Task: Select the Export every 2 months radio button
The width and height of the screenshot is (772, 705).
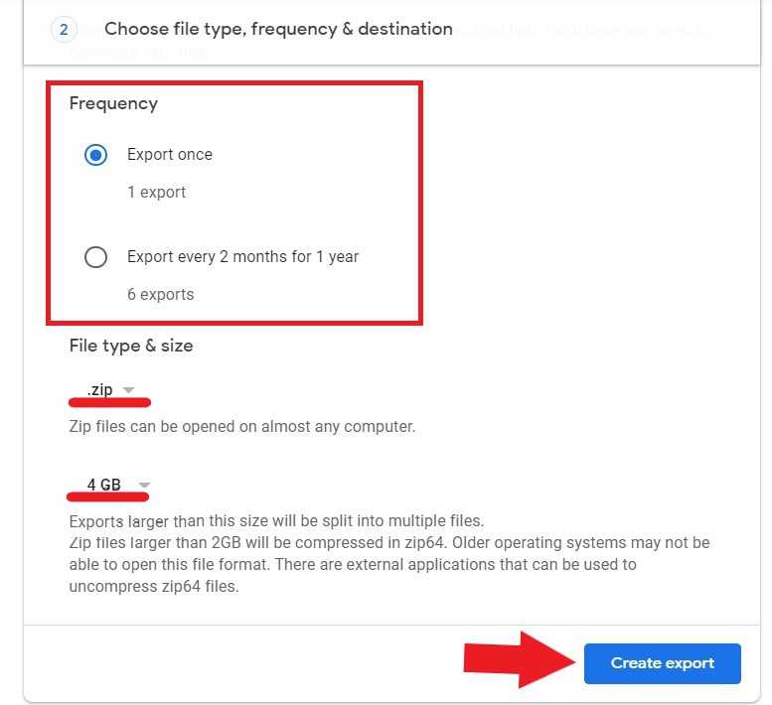Action: pyautogui.click(x=96, y=257)
